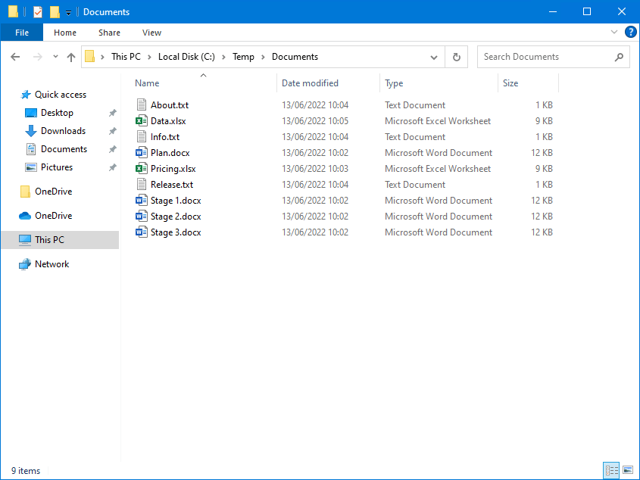Expand the ribbon with the chevron

click(x=613, y=32)
